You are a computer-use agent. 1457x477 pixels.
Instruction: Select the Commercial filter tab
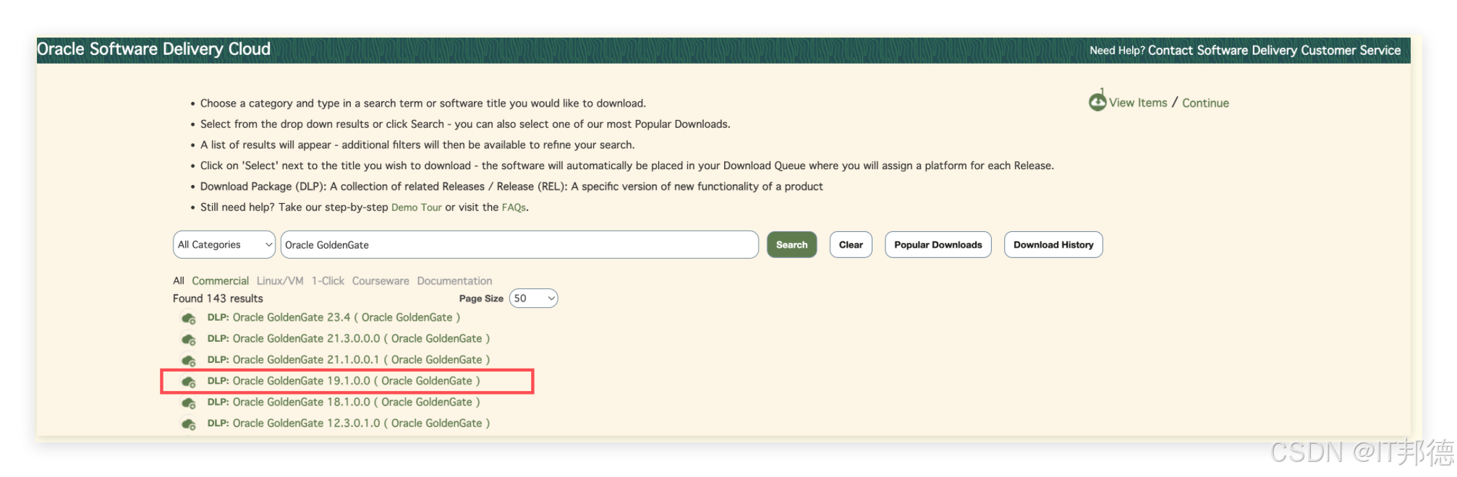point(220,280)
